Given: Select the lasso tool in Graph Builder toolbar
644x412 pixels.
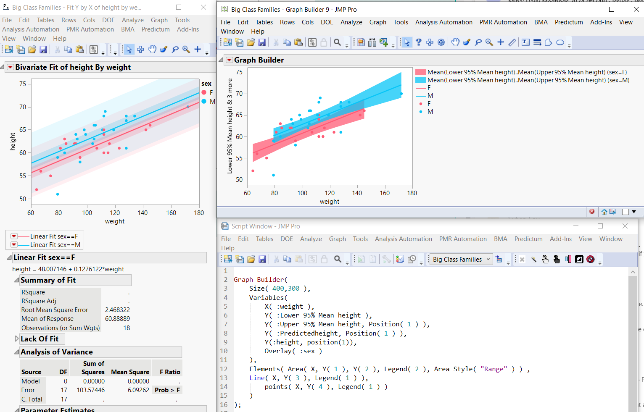Looking at the screenshot, I should (x=478, y=42).
